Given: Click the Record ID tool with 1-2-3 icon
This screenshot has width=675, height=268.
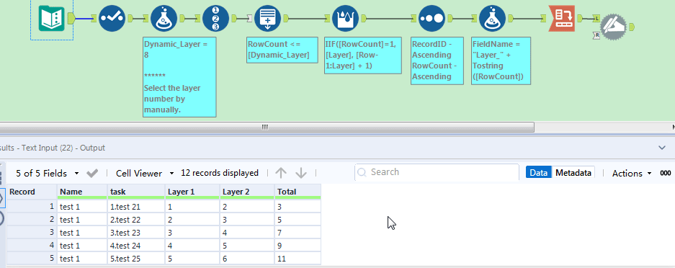Looking at the screenshot, I should click(215, 18).
